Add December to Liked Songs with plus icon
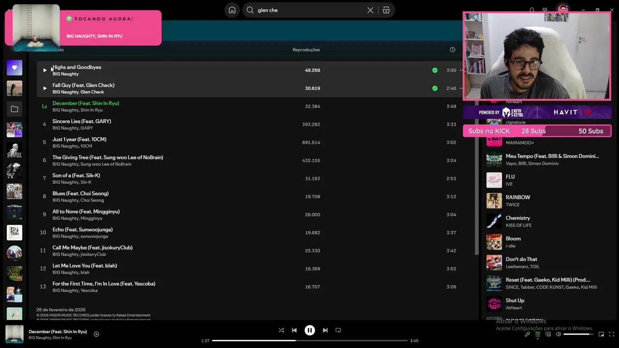This screenshot has width=619, height=348. coord(96,334)
